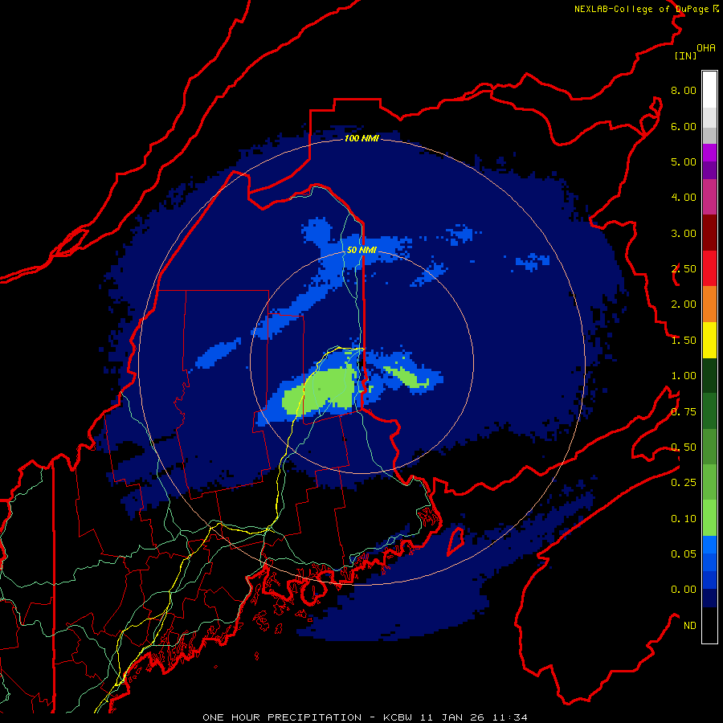Screen dimensions: 723x723
Task: Click the 1.00 legend value
Action: (x=684, y=376)
